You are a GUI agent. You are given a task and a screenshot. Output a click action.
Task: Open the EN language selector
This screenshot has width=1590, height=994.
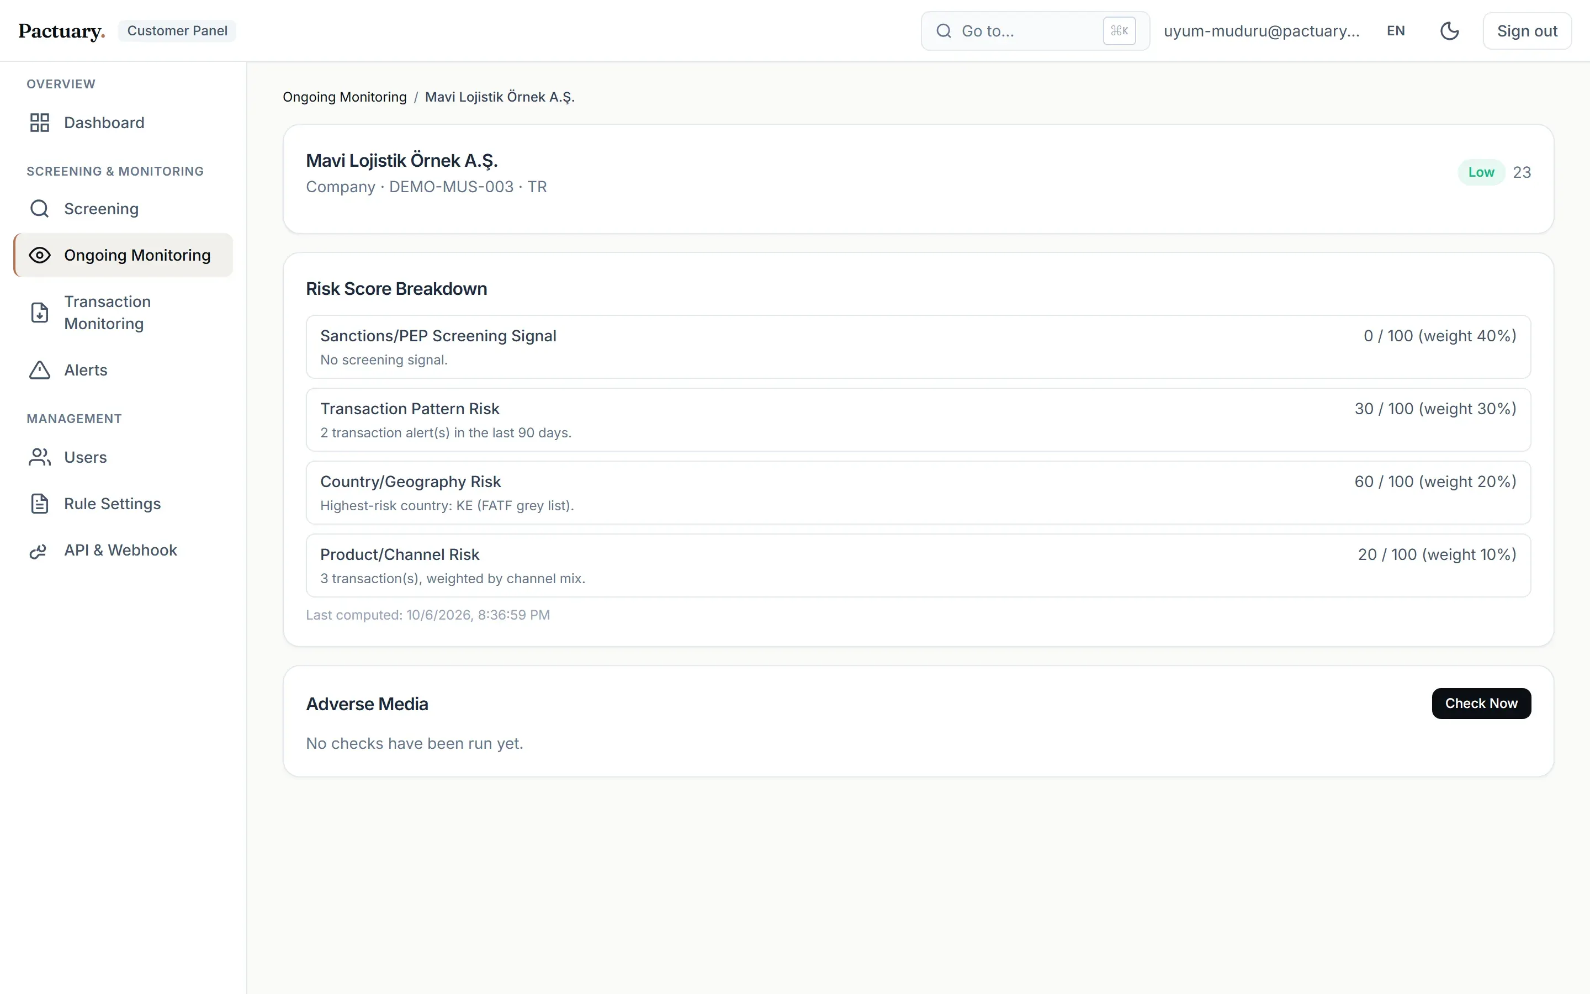pos(1396,31)
